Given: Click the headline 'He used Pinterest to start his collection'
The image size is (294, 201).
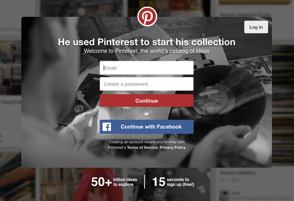Looking at the screenshot, I should pos(146,42).
